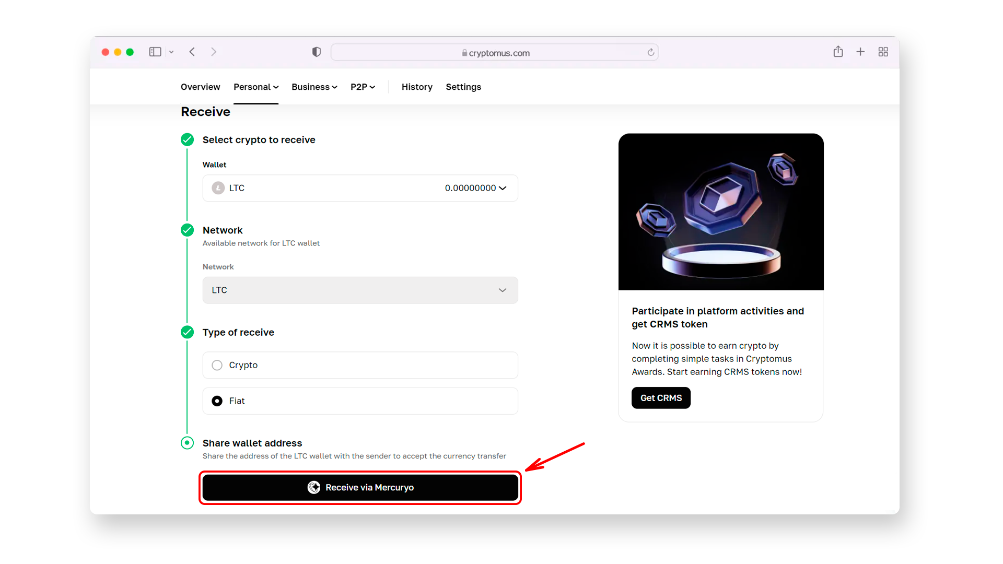This screenshot has height=564, width=1003.
Task: Click the Select crypto to receive checkmark
Action: [187, 139]
